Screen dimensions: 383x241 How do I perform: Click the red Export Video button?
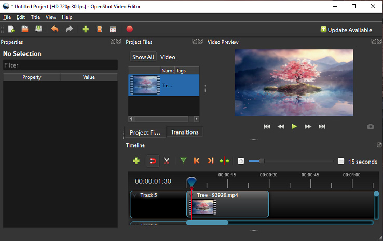129,29
